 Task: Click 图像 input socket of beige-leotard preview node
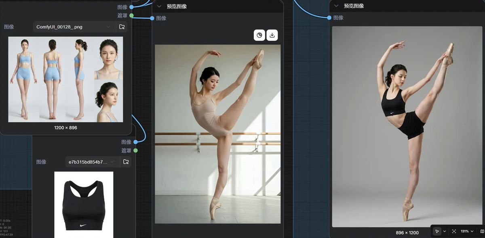pos(152,18)
